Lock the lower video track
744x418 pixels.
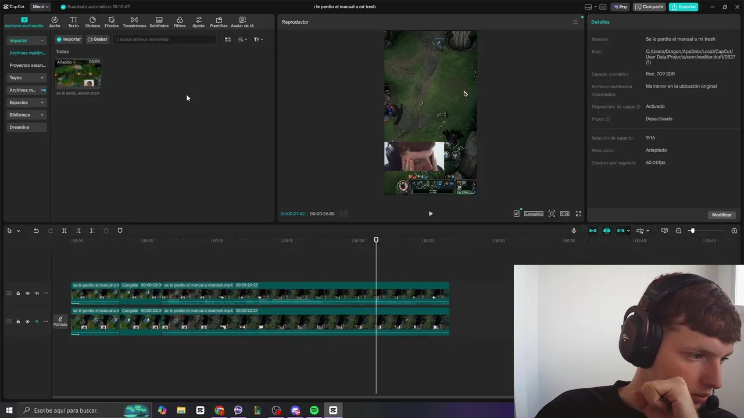coord(18,322)
